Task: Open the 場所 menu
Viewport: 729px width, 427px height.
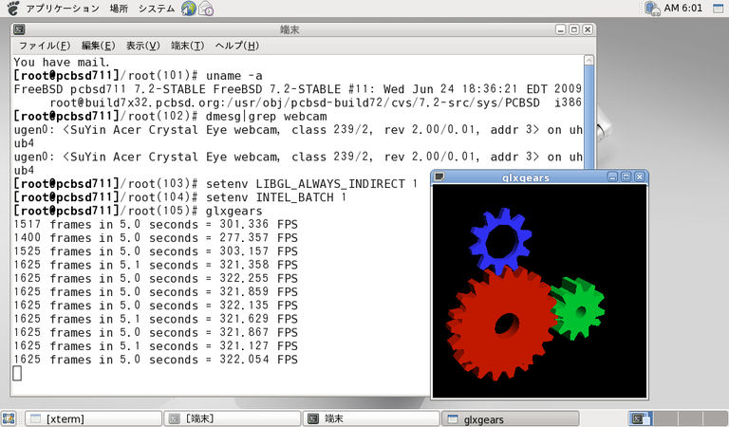Action: 119,9
